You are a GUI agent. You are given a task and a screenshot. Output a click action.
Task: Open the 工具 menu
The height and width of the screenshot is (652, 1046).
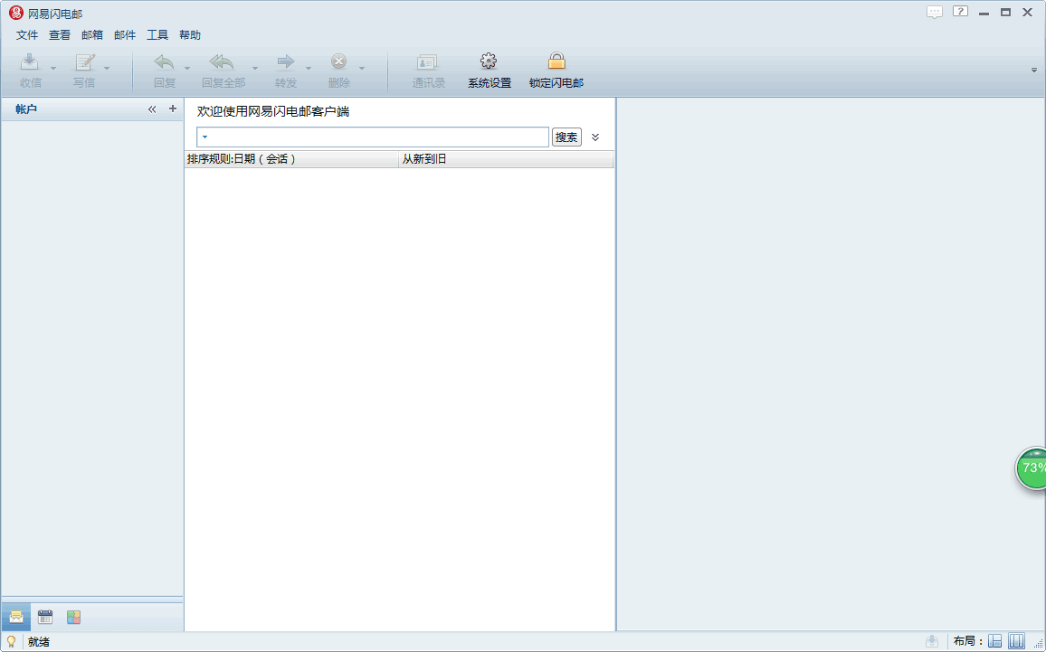point(157,34)
